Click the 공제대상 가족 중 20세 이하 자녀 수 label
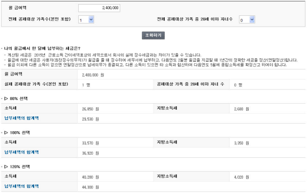Image resolution: width=307 pixels, height=193 pixels. (x=190, y=84)
